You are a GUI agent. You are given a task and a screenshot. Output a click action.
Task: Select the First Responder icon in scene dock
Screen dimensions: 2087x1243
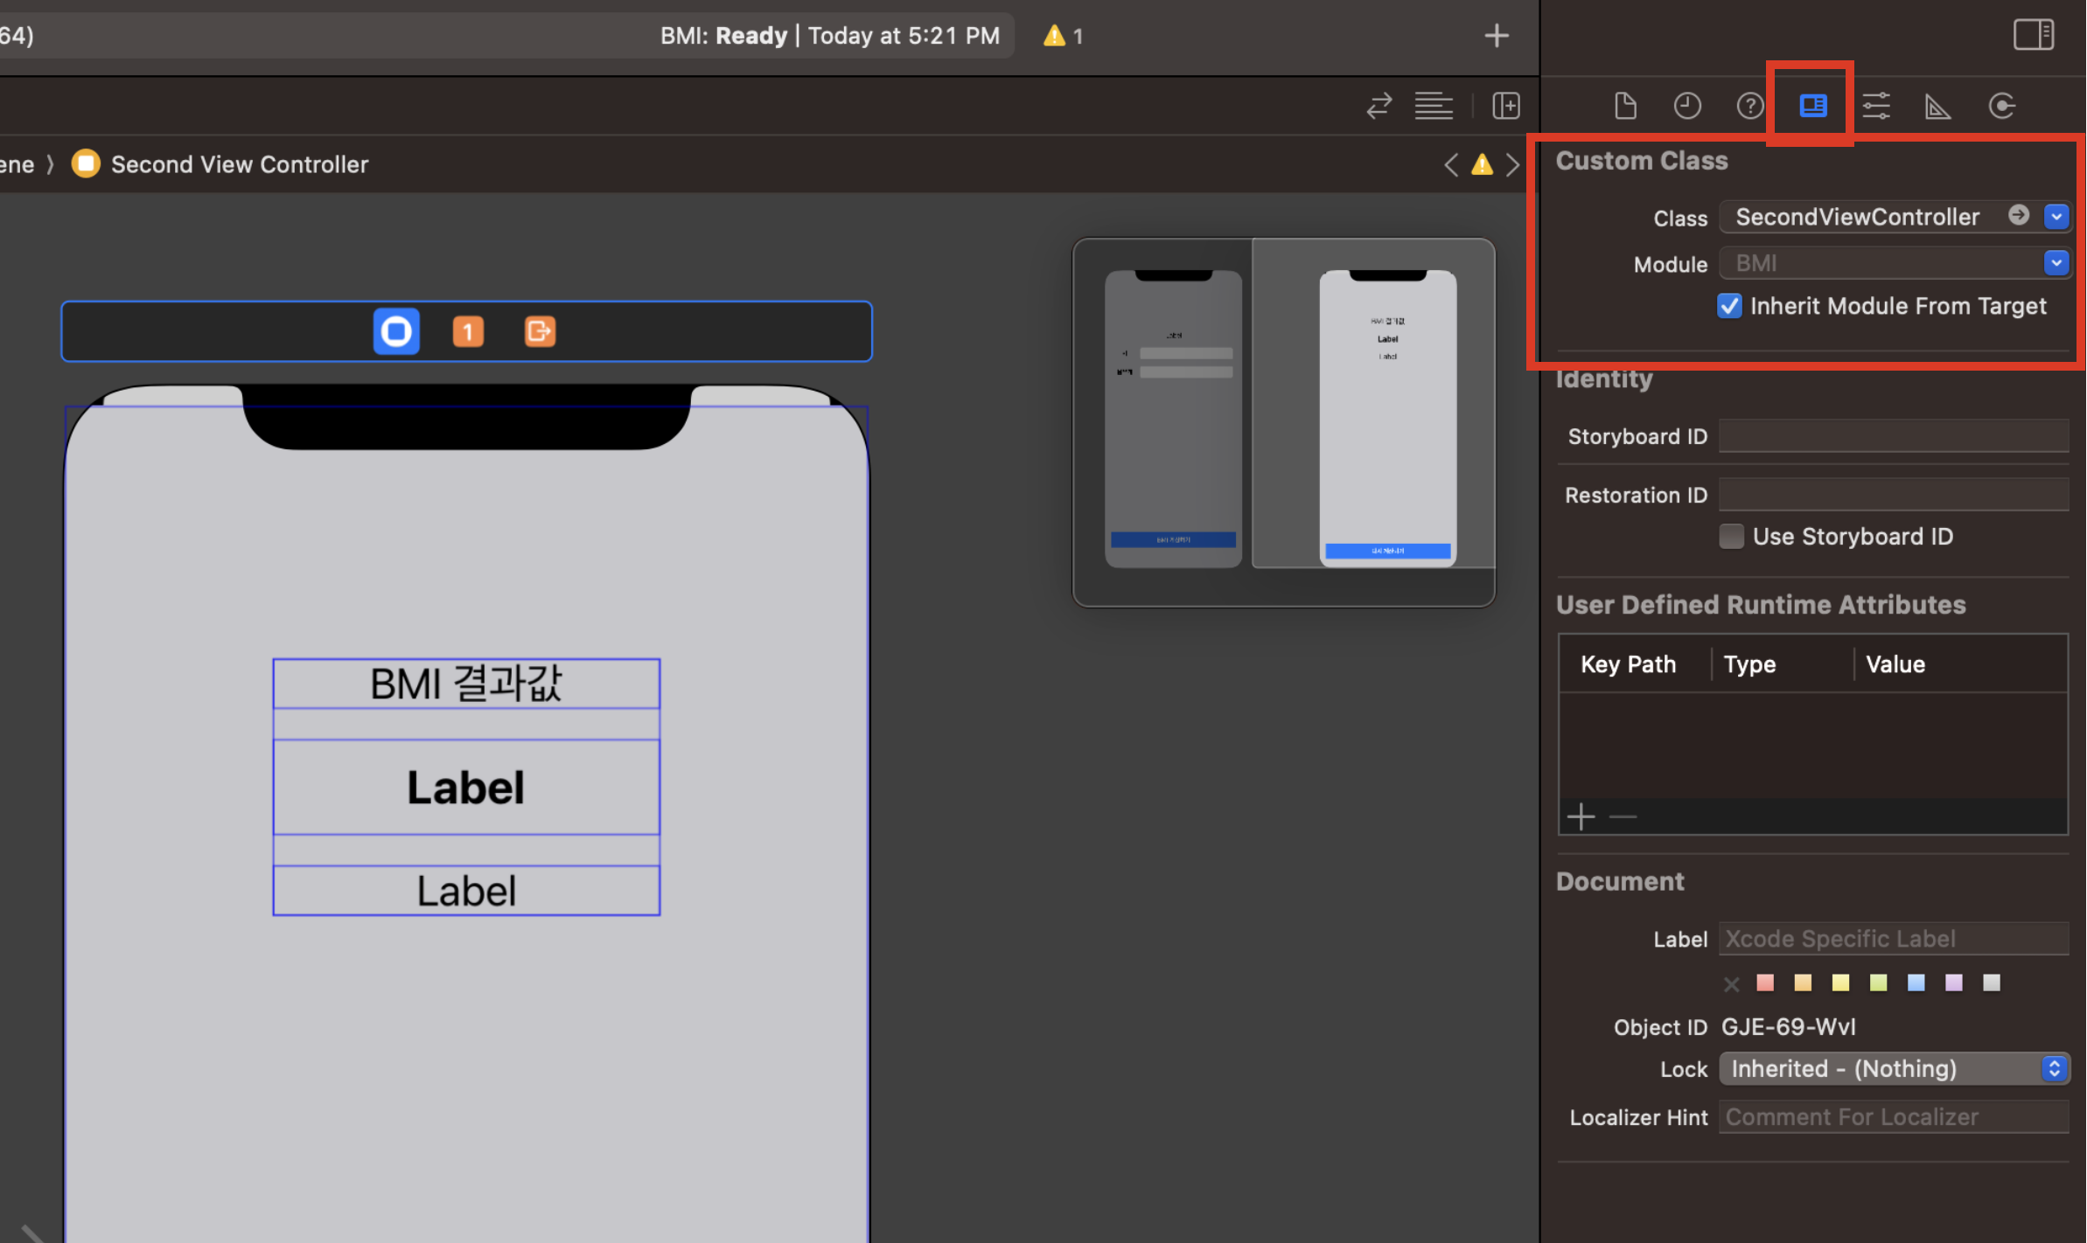point(468,331)
